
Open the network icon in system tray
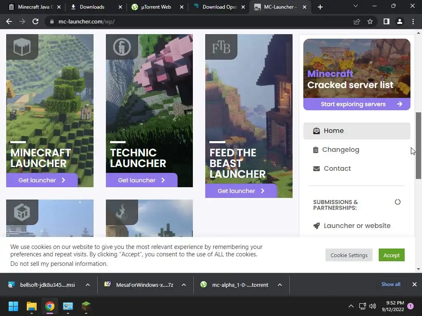(362, 306)
